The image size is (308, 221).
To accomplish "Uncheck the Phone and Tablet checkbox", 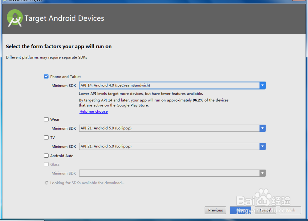I will pyautogui.click(x=46, y=76).
